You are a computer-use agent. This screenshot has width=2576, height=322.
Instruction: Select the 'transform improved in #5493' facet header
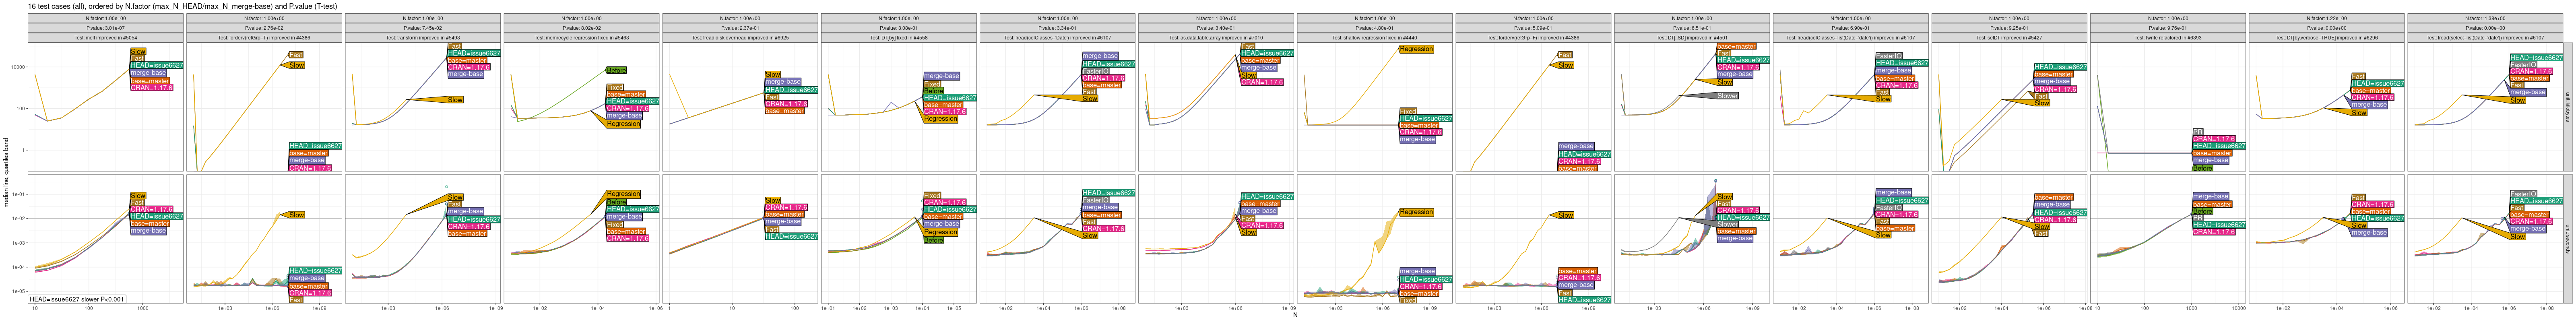(423, 38)
